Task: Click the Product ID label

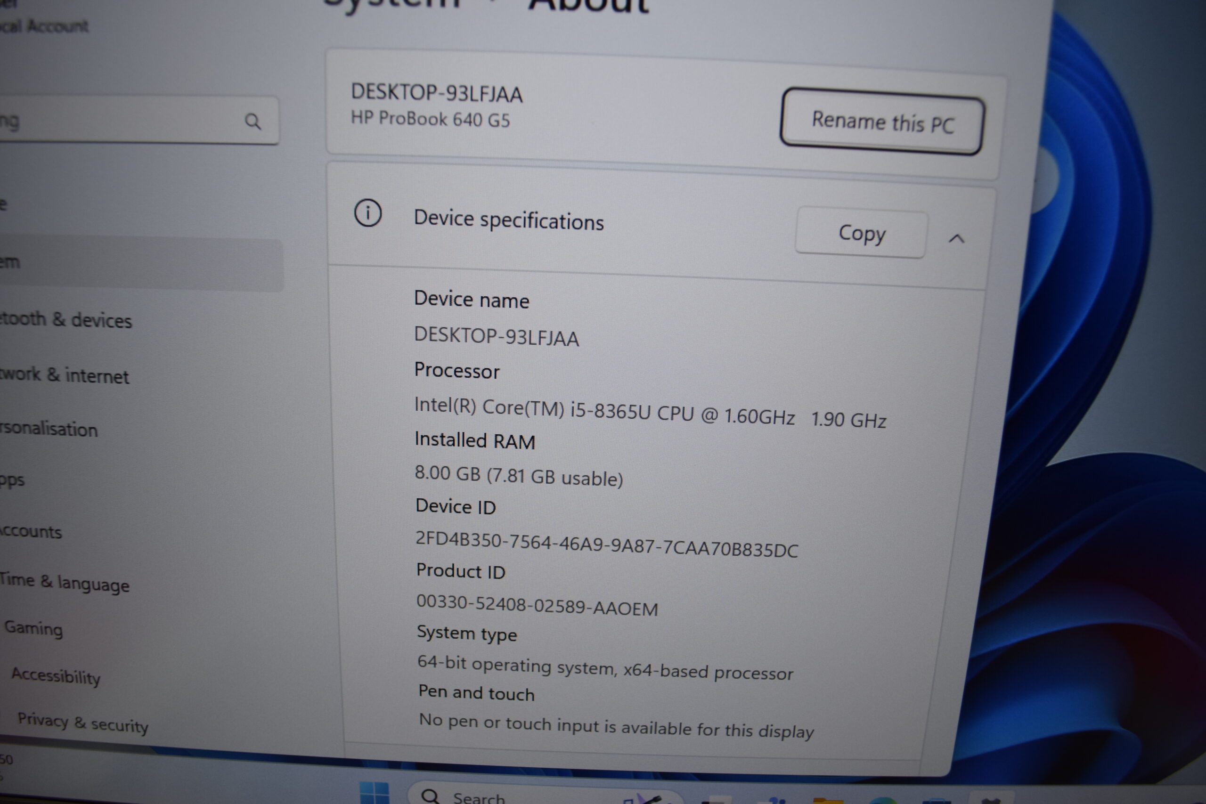Action: point(460,571)
